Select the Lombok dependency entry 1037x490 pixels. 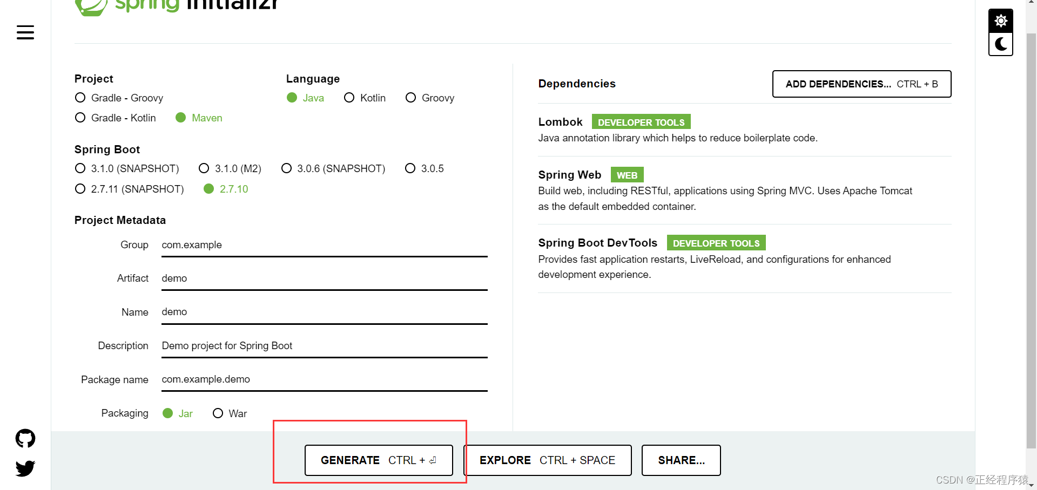pyautogui.click(x=744, y=130)
